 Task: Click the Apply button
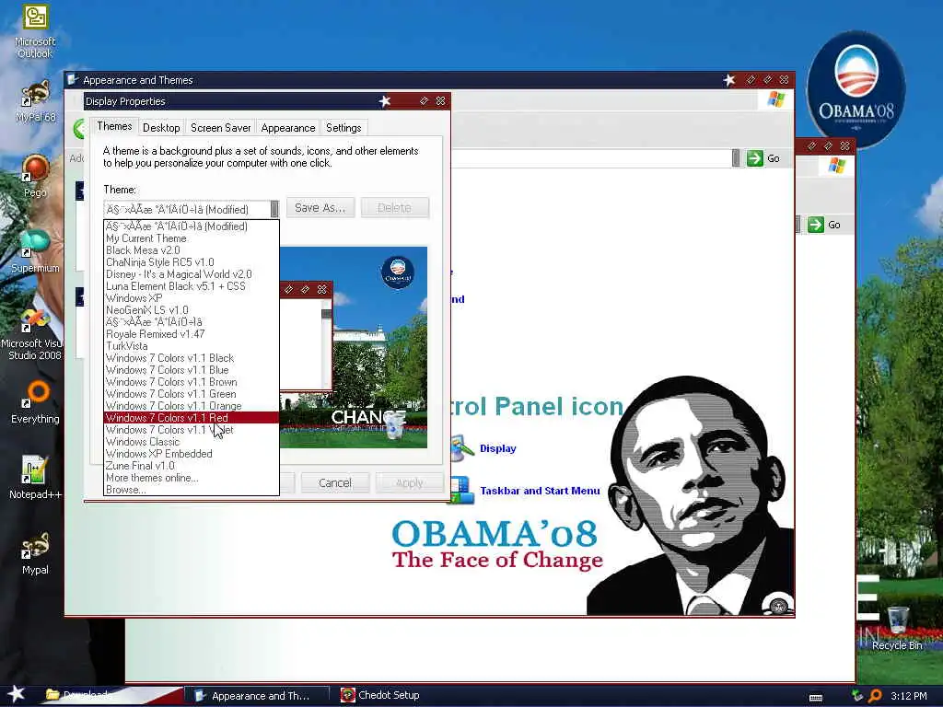point(410,482)
